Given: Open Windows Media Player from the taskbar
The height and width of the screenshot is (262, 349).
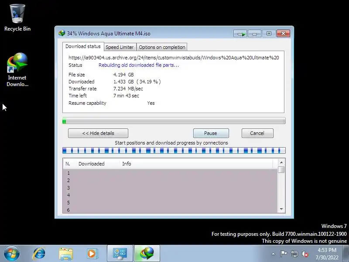Looking at the screenshot, I should 92,254.
